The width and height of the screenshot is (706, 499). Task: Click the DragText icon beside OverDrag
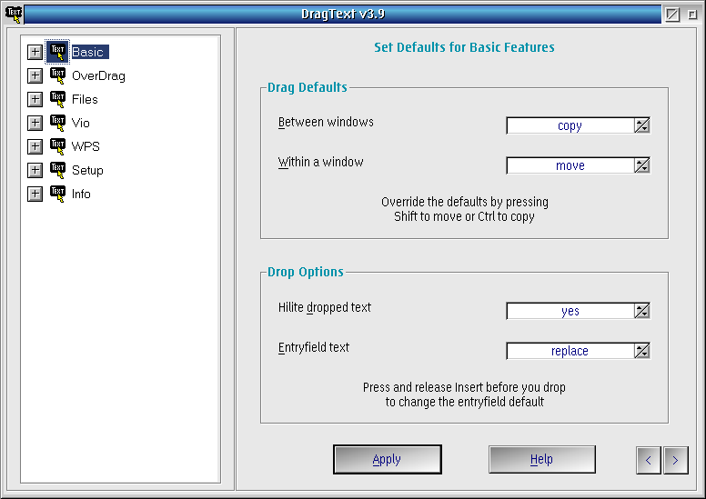click(x=57, y=75)
